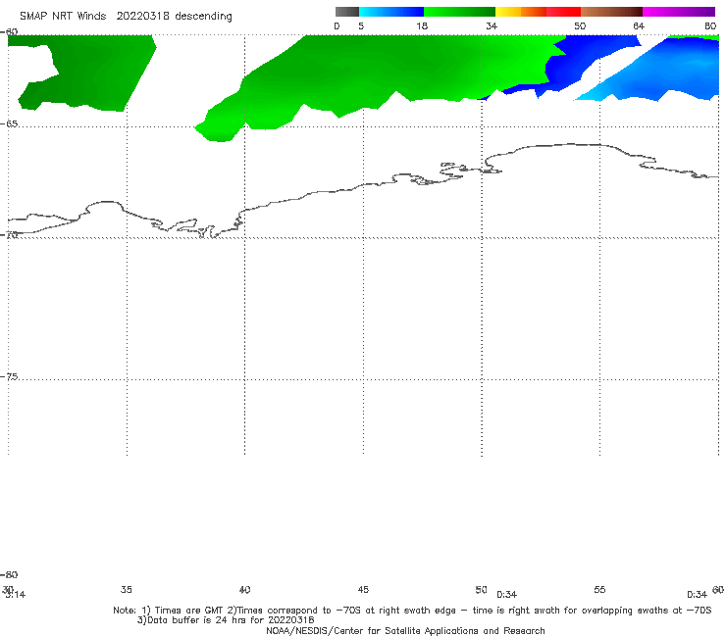The height and width of the screenshot is (637, 726).
Task: Click the green segment of the color bar
Action: point(459,12)
